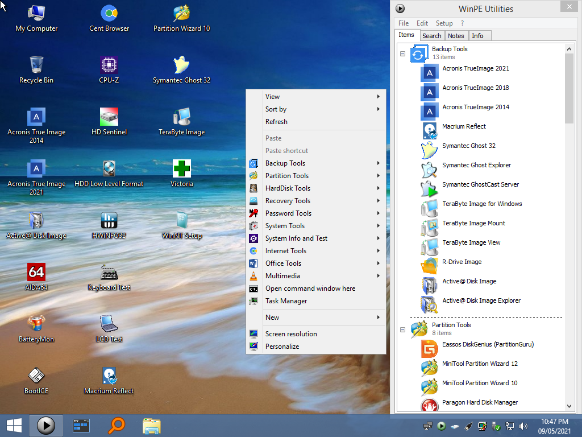The image size is (582, 437).
Task: Switch to the Notes tab
Action: pyautogui.click(x=456, y=36)
